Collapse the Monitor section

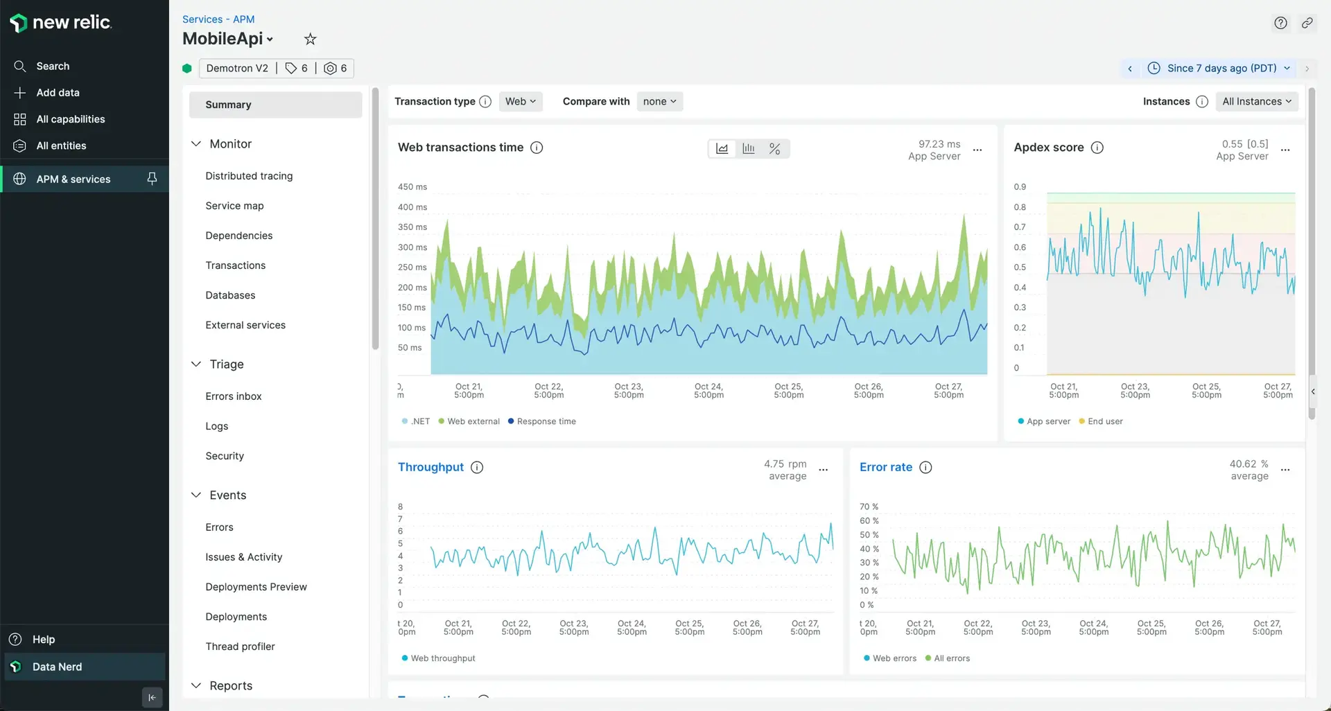point(196,144)
